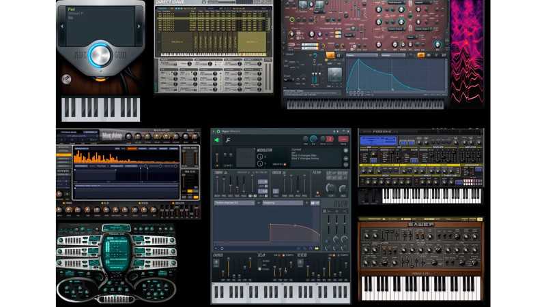Click the red button at Ogun's top right

coord(343,140)
